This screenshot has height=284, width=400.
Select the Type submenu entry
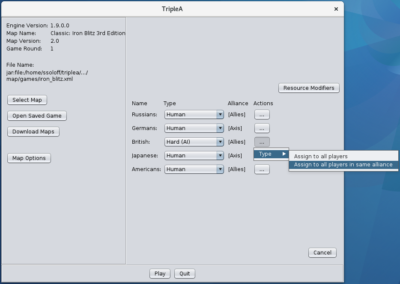click(x=271, y=154)
